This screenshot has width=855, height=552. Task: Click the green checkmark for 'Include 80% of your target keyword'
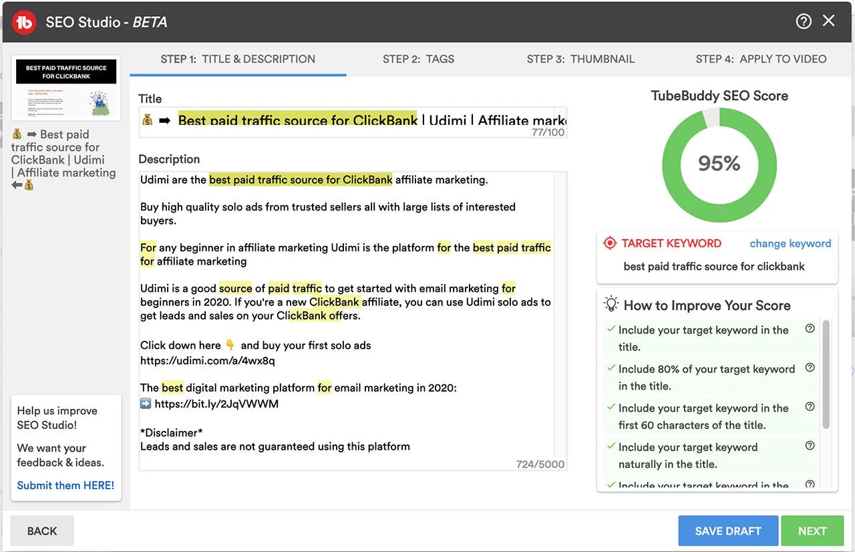tap(611, 368)
